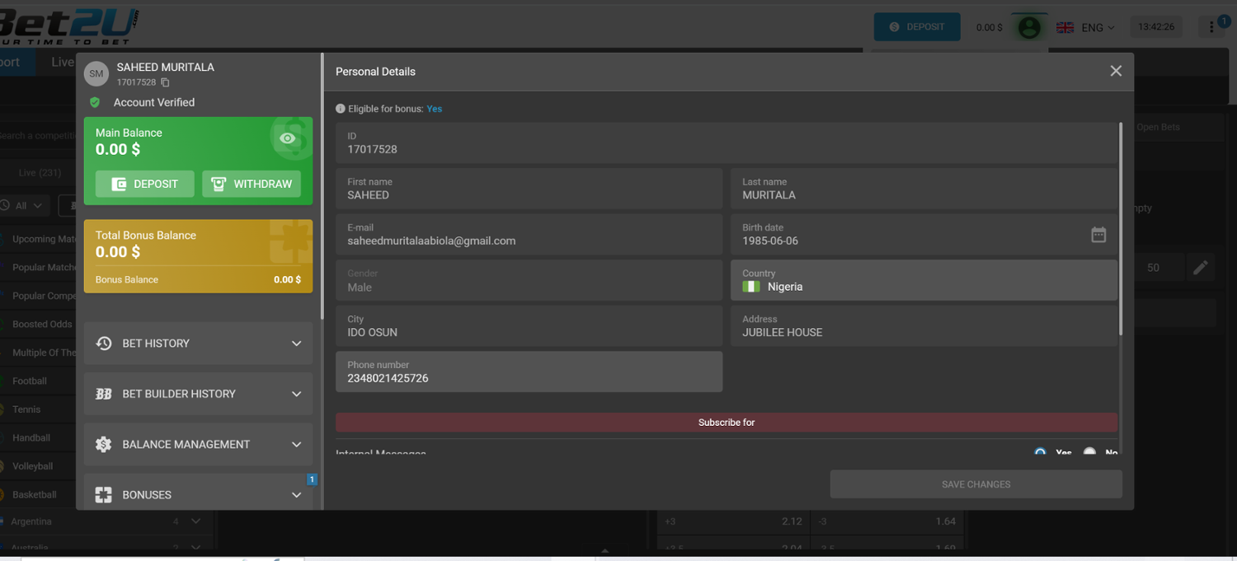Click the Withdraw button
The image size is (1237, 561).
(x=252, y=184)
